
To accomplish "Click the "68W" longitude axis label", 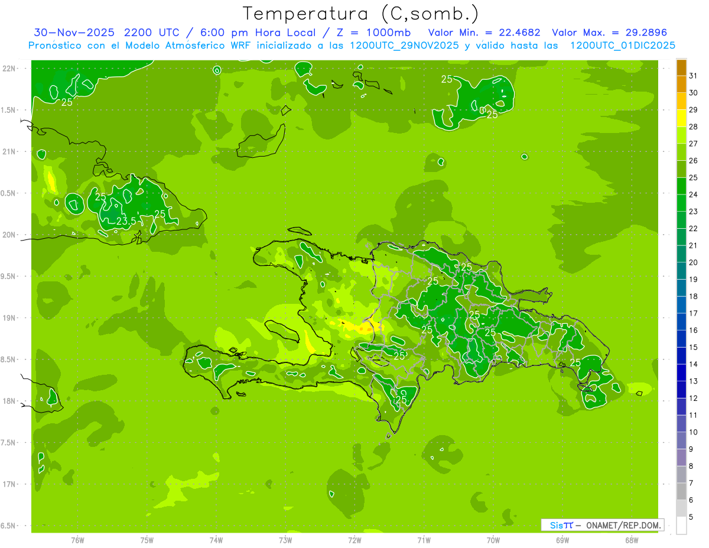I will [x=632, y=540].
